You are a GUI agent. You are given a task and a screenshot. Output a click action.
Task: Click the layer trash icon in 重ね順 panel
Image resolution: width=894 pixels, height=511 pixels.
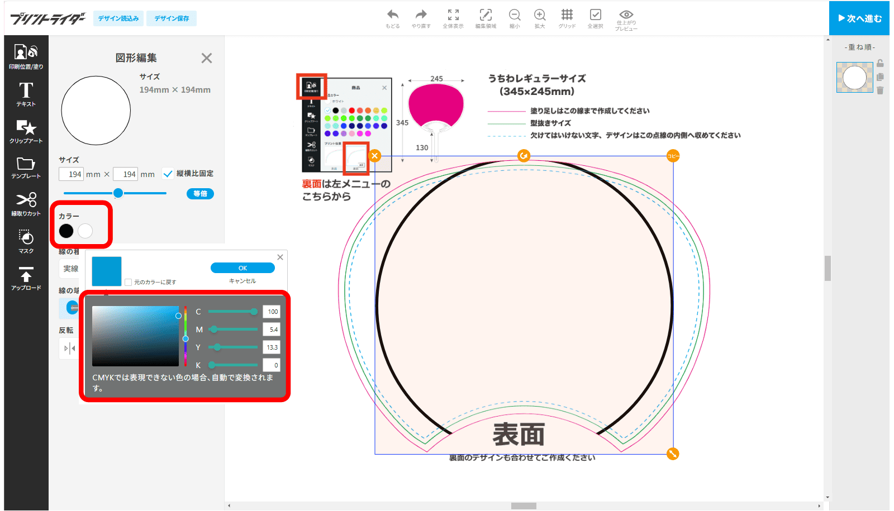pos(880,90)
